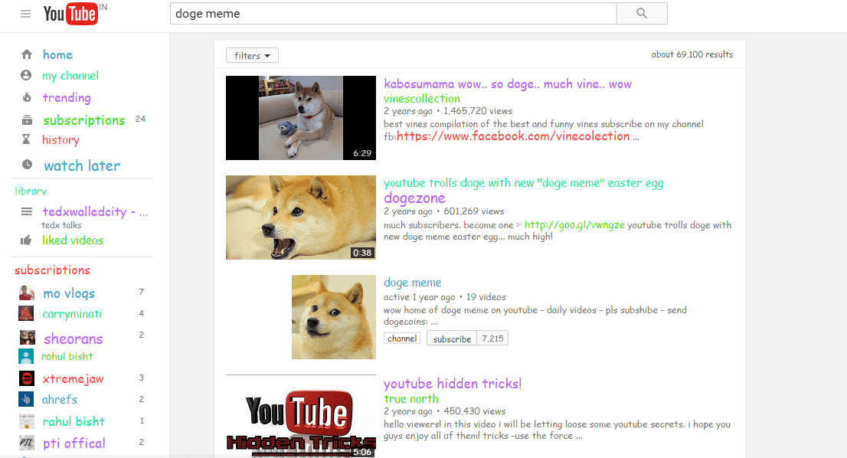Open youtube trolls doge video title
The height and width of the screenshot is (458, 847).
pos(523,182)
